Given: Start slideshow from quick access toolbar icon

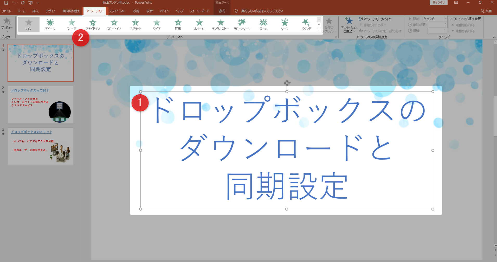Looking at the screenshot, I should coord(30,3).
